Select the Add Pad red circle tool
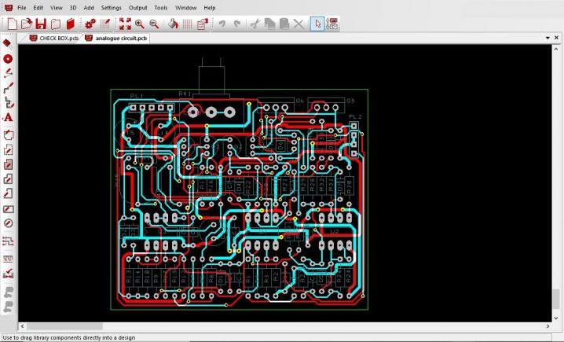The height and width of the screenshot is (342, 564). point(9,59)
